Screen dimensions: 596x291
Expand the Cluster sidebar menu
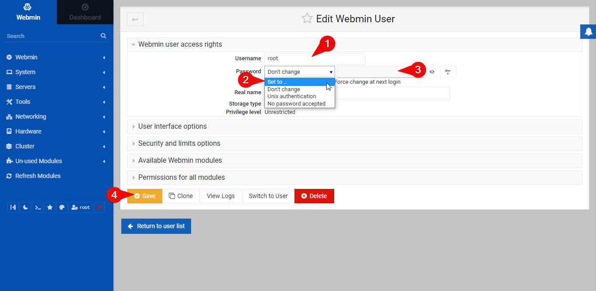coord(57,146)
